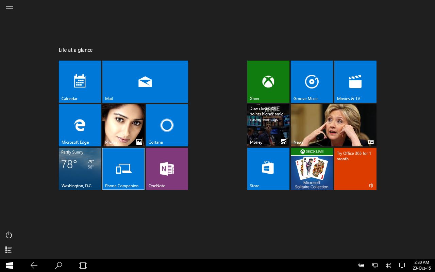Viewport: 435px width, 272px height.
Task: Open the Windows Store tile
Action: point(268,169)
